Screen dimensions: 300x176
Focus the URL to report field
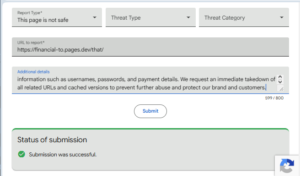150,47
